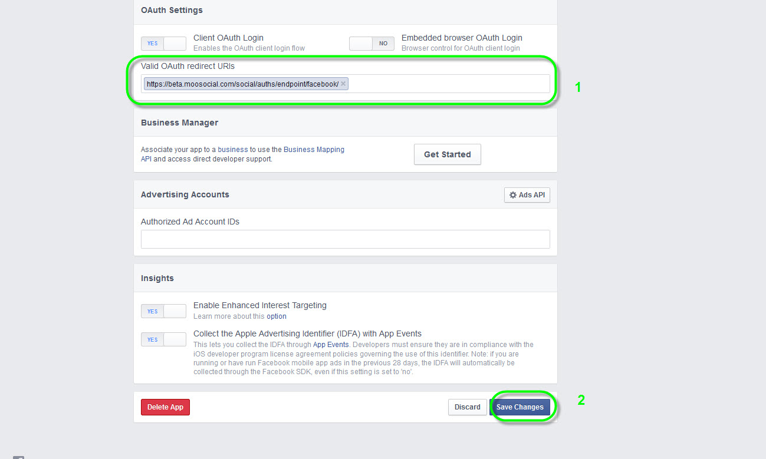766x459 pixels.
Task: Open the App Events link
Action: click(330, 345)
